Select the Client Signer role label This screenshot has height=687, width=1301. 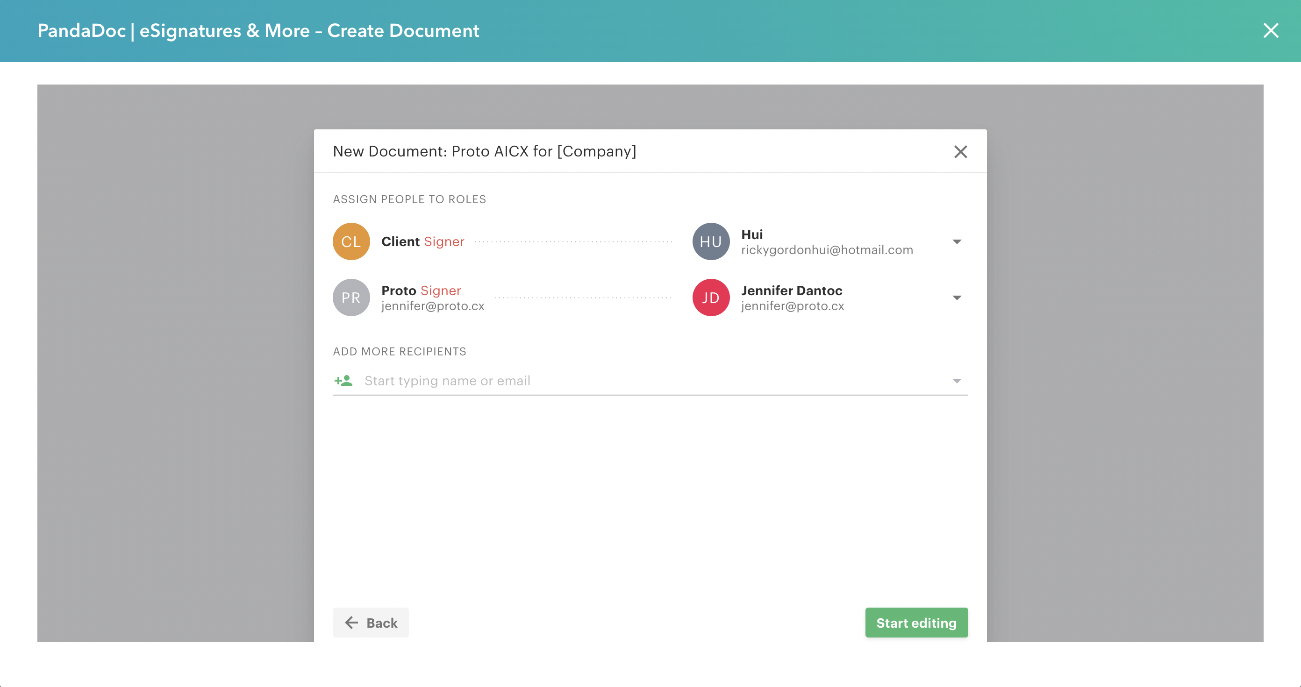pyautogui.click(x=422, y=241)
